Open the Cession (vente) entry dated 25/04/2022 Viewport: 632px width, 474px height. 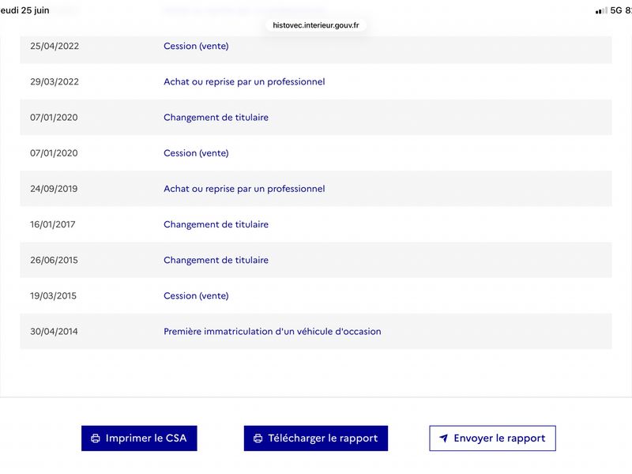[196, 46]
